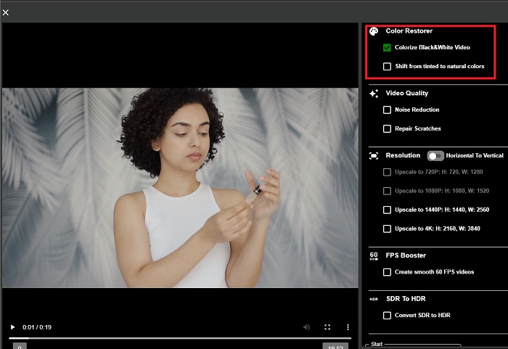
Task: Enable Noise Reduction checkbox
Action: pos(387,110)
